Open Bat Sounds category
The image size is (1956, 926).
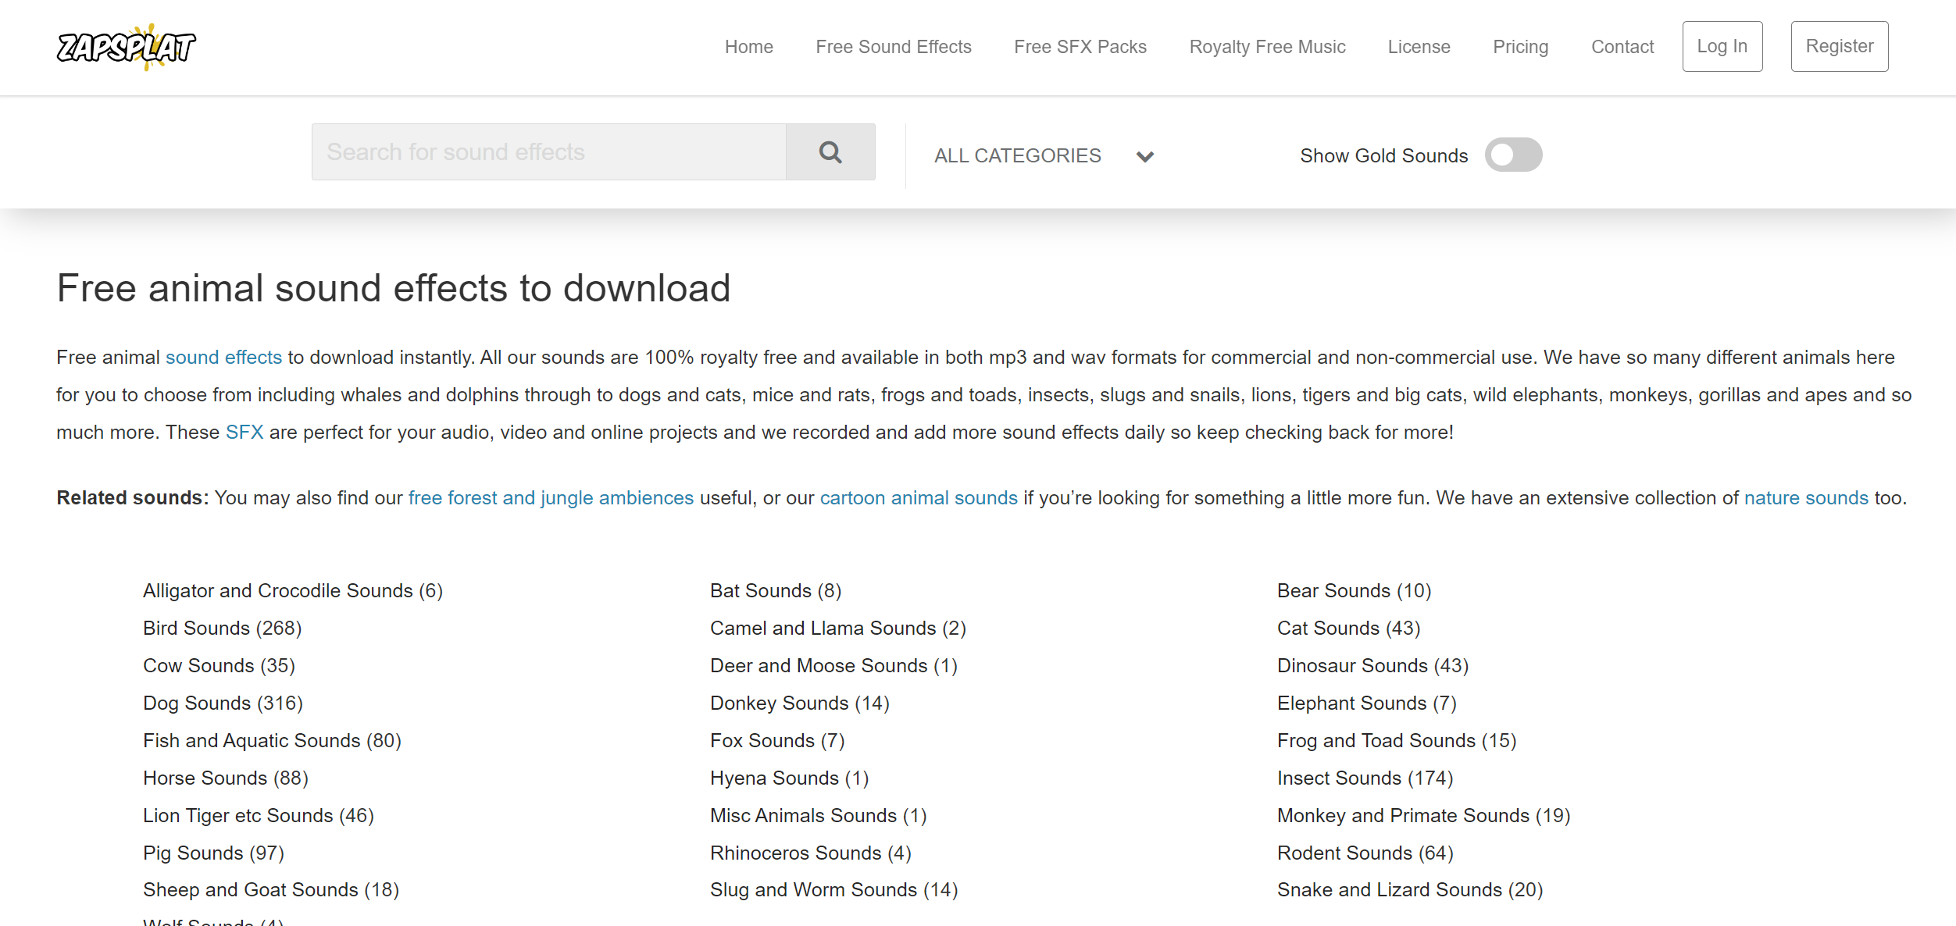point(775,591)
